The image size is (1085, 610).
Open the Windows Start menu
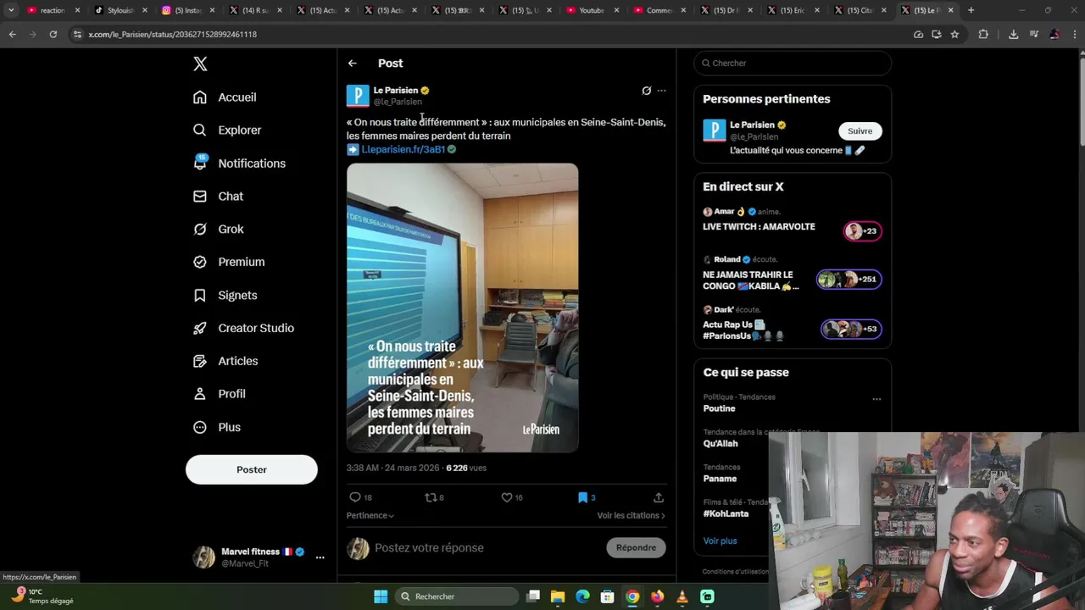[x=381, y=597]
